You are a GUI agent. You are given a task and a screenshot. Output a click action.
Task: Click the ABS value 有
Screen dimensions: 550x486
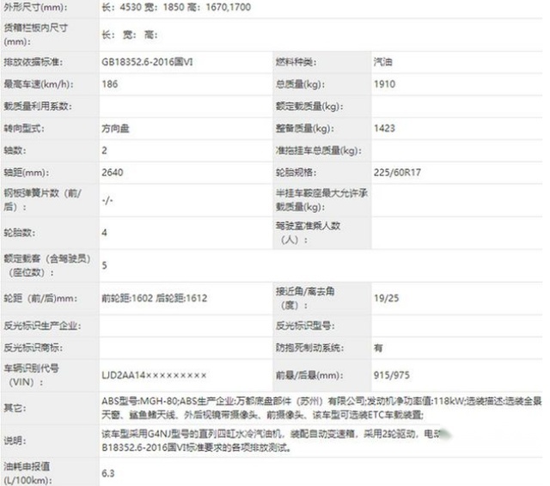pyautogui.click(x=378, y=348)
